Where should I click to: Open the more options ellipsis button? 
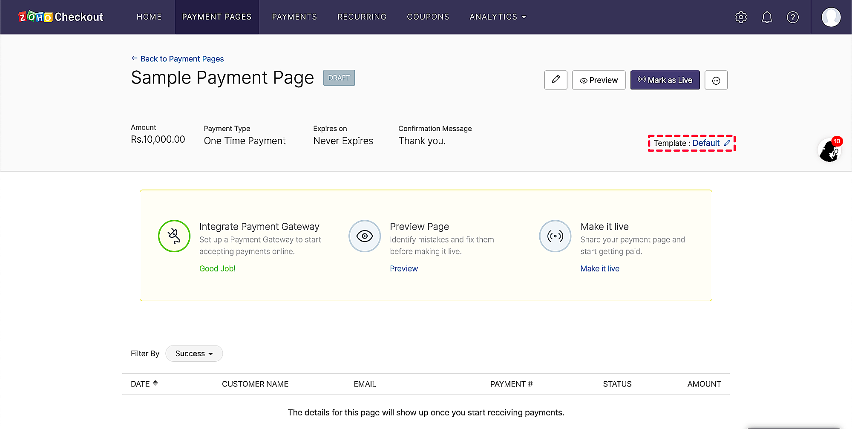click(716, 80)
